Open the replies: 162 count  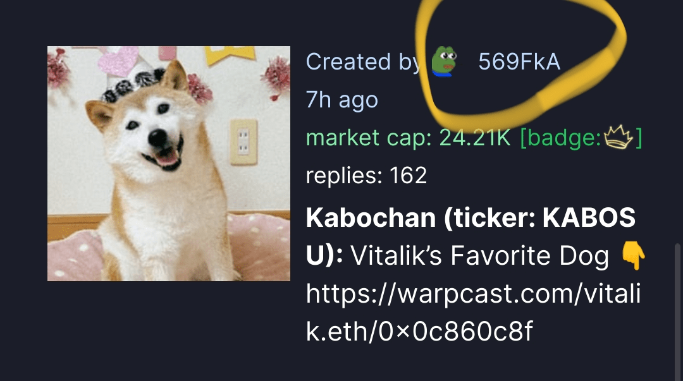pos(366,176)
